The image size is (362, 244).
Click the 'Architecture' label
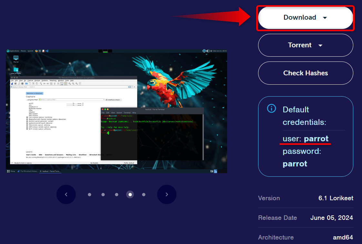coord(276,237)
